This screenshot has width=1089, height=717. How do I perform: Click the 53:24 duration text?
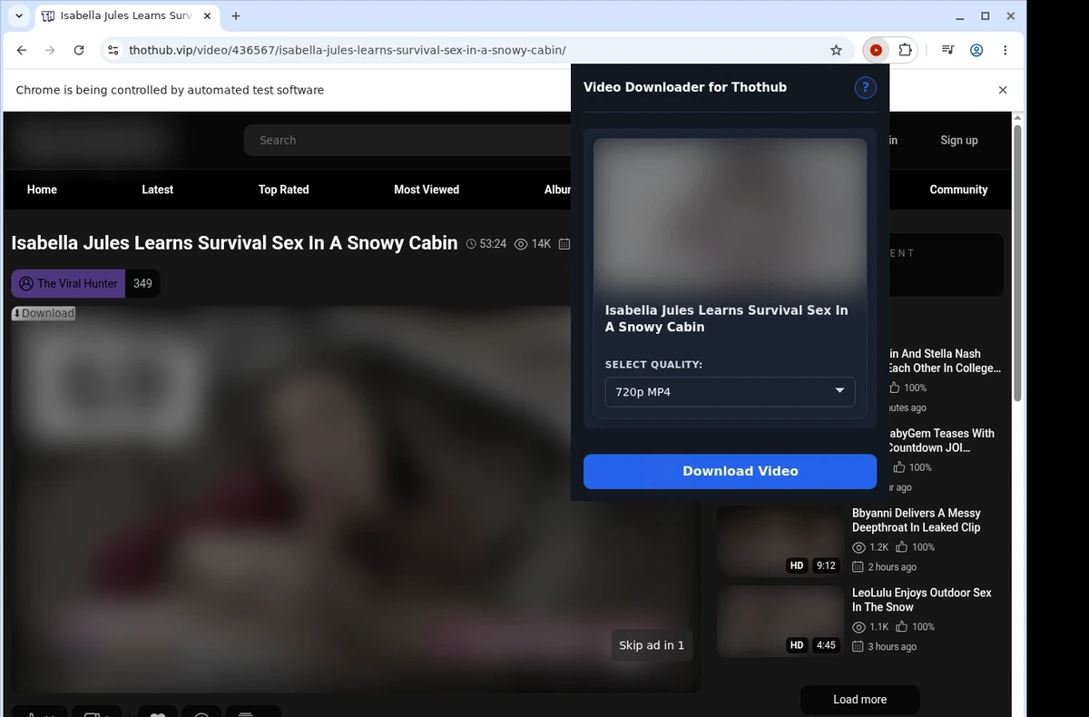[493, 244]
